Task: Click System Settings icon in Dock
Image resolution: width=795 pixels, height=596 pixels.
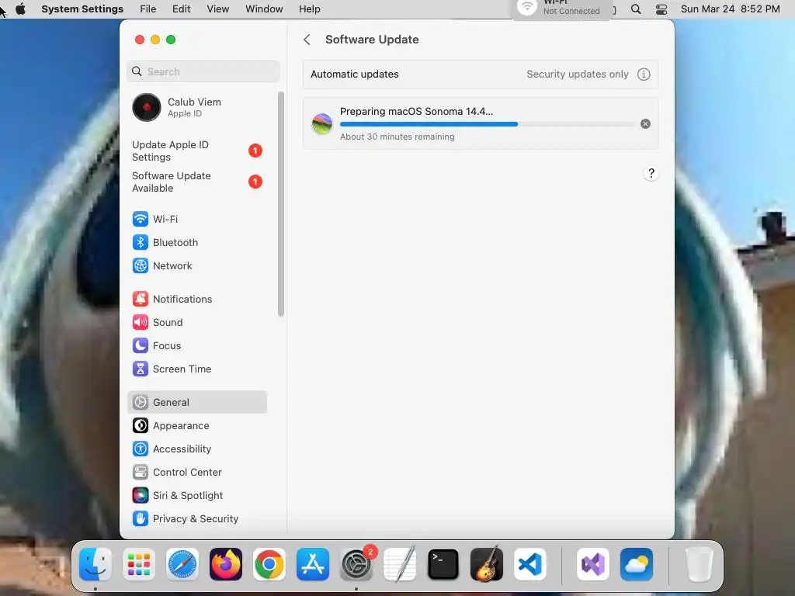Action: (356, 564)
